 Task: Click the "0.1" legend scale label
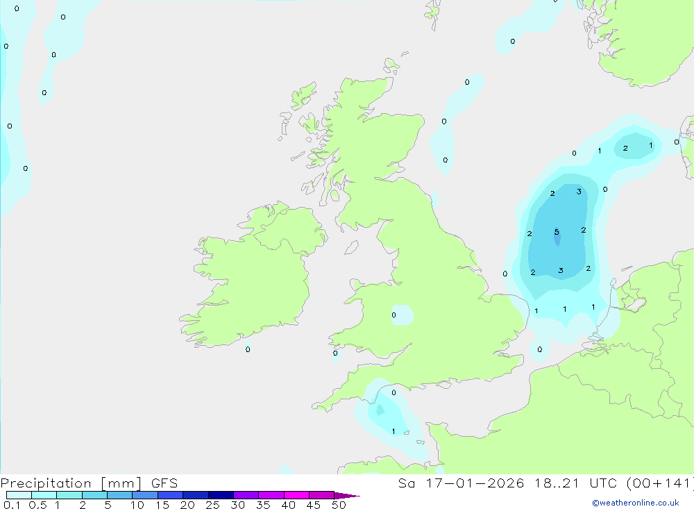pyautogui.click(x=12, y=505)
